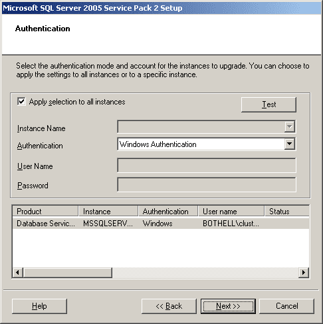Click the right scroll arrow

304,272
